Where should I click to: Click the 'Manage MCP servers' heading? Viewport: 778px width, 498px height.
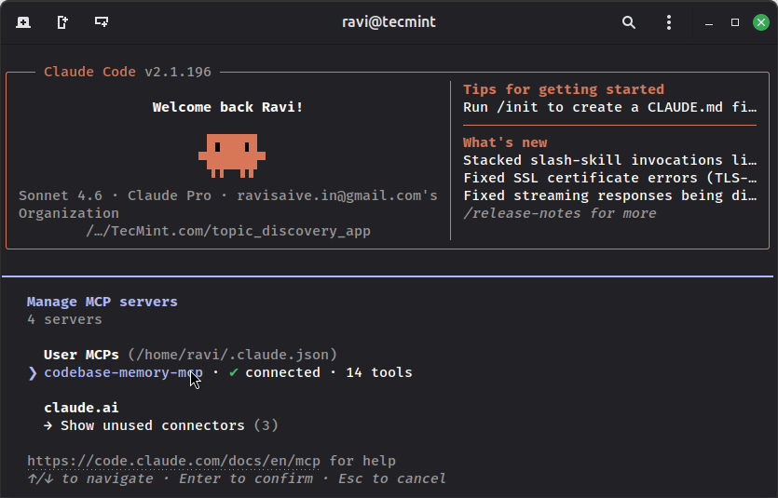pyautogui.click(x=102, y=302)
